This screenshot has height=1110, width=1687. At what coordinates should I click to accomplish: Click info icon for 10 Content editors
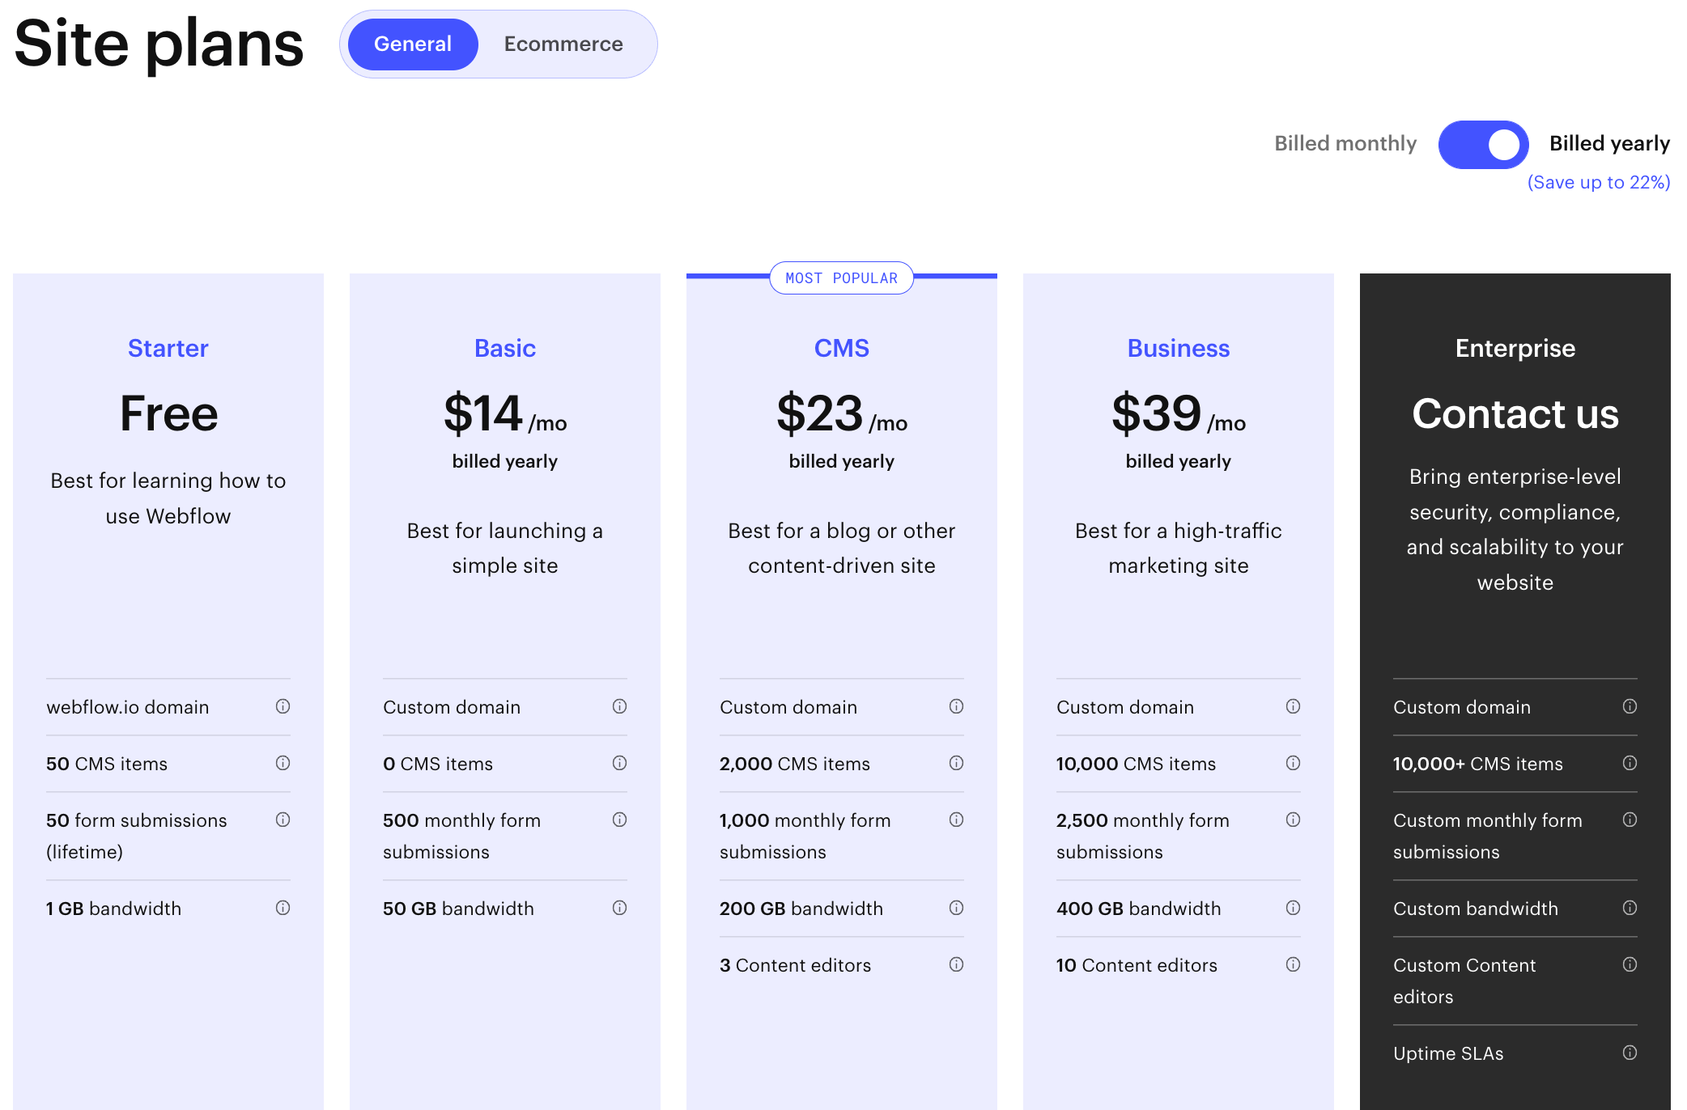point(1293,964)
